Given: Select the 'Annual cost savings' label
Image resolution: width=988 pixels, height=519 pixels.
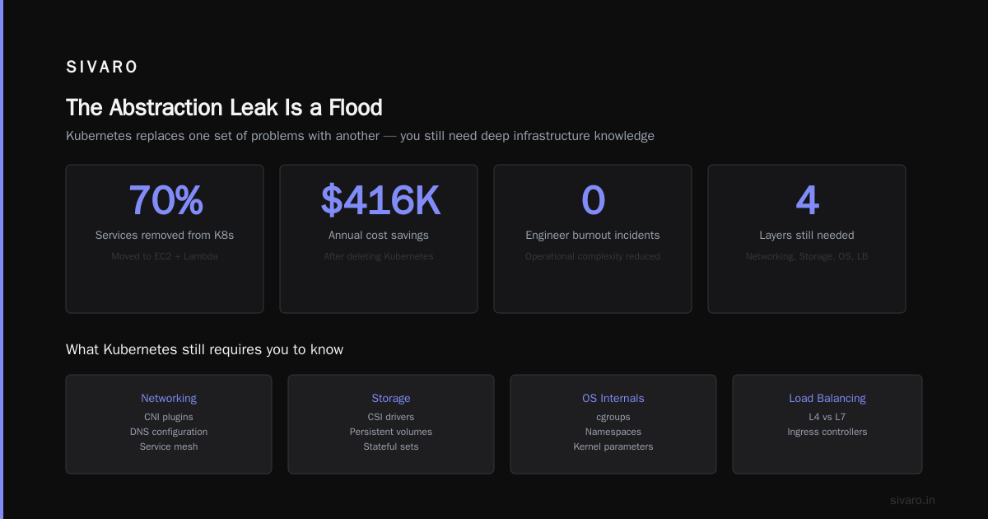Looking at the screenshot, I should (x=379, y=235).
